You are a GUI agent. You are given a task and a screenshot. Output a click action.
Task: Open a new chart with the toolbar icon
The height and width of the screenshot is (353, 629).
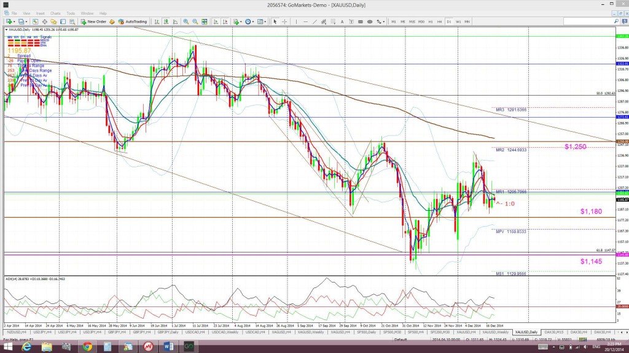pyautogui.click(x=9, y=21)
